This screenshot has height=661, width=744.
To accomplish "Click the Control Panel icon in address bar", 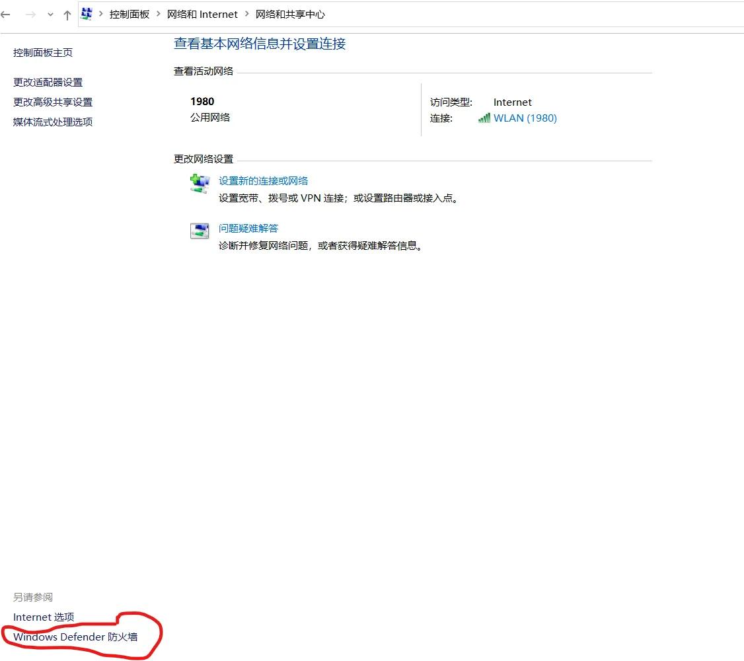I will click(x=87, y=14).
